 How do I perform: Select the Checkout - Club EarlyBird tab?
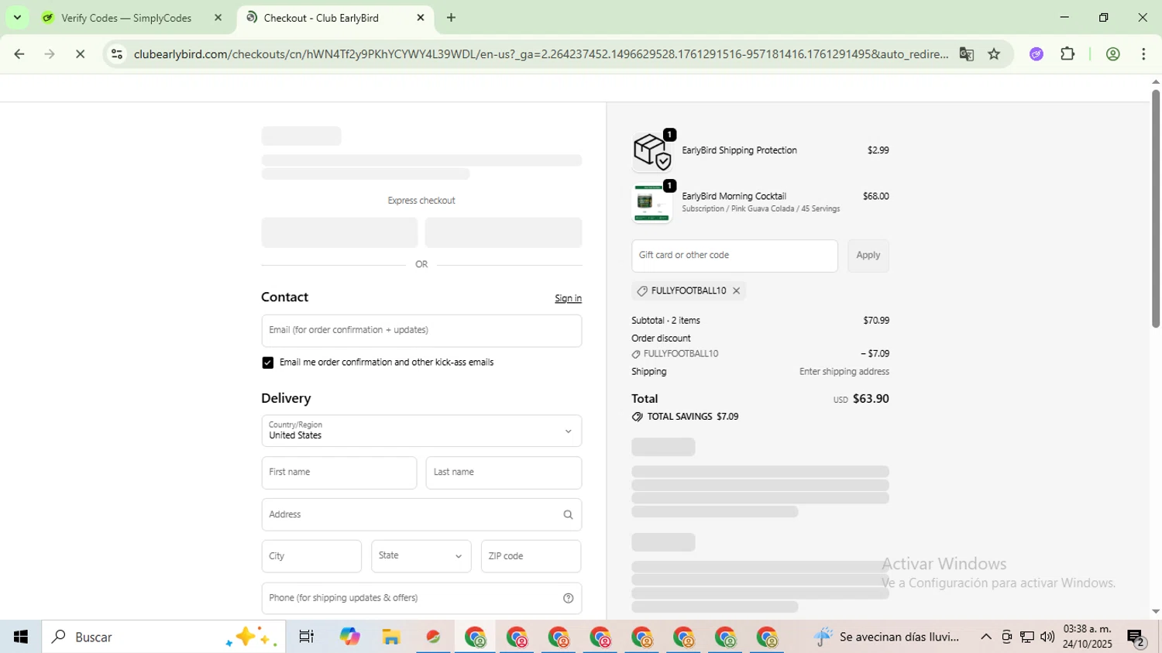[321, 18]
